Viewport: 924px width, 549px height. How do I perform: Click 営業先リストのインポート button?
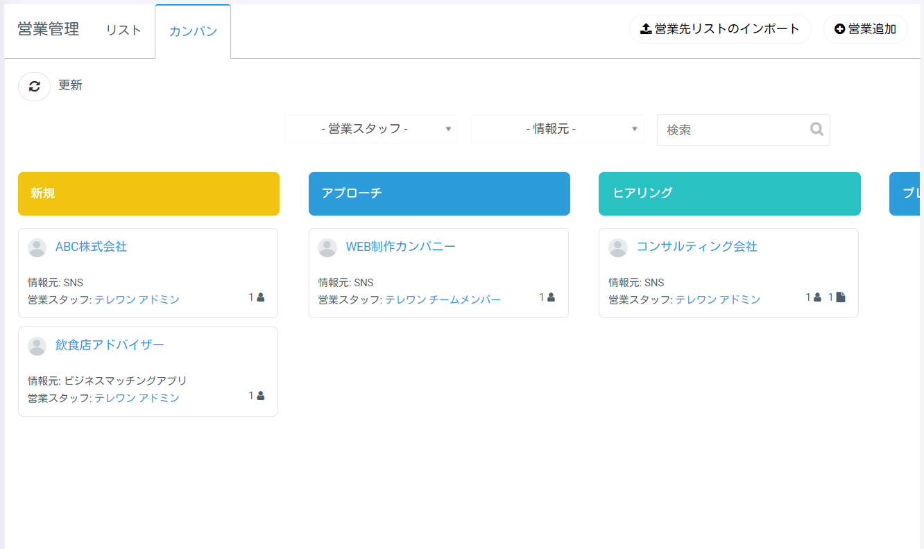click(720, 29)
